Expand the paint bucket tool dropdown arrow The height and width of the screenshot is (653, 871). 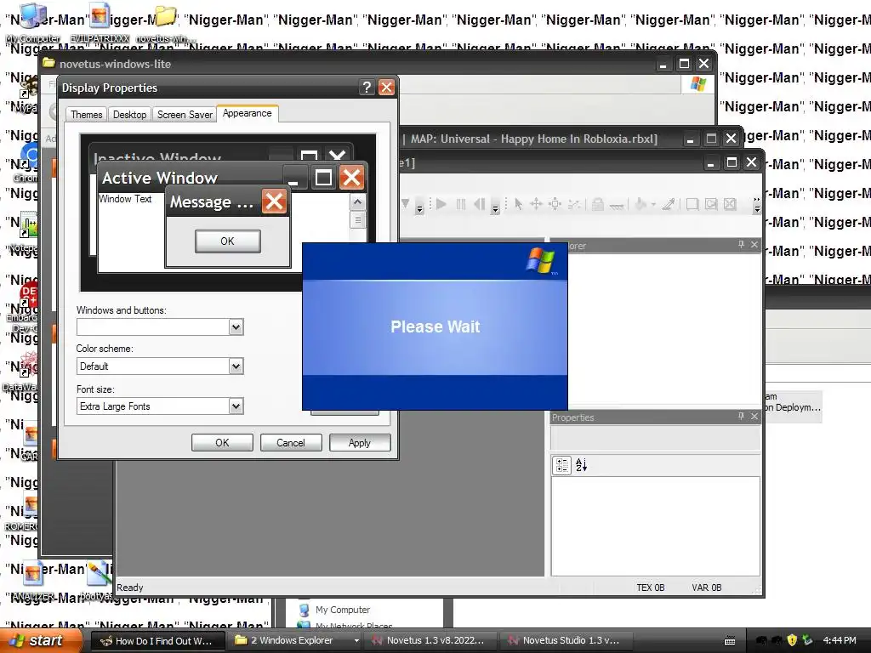(653, 204)
